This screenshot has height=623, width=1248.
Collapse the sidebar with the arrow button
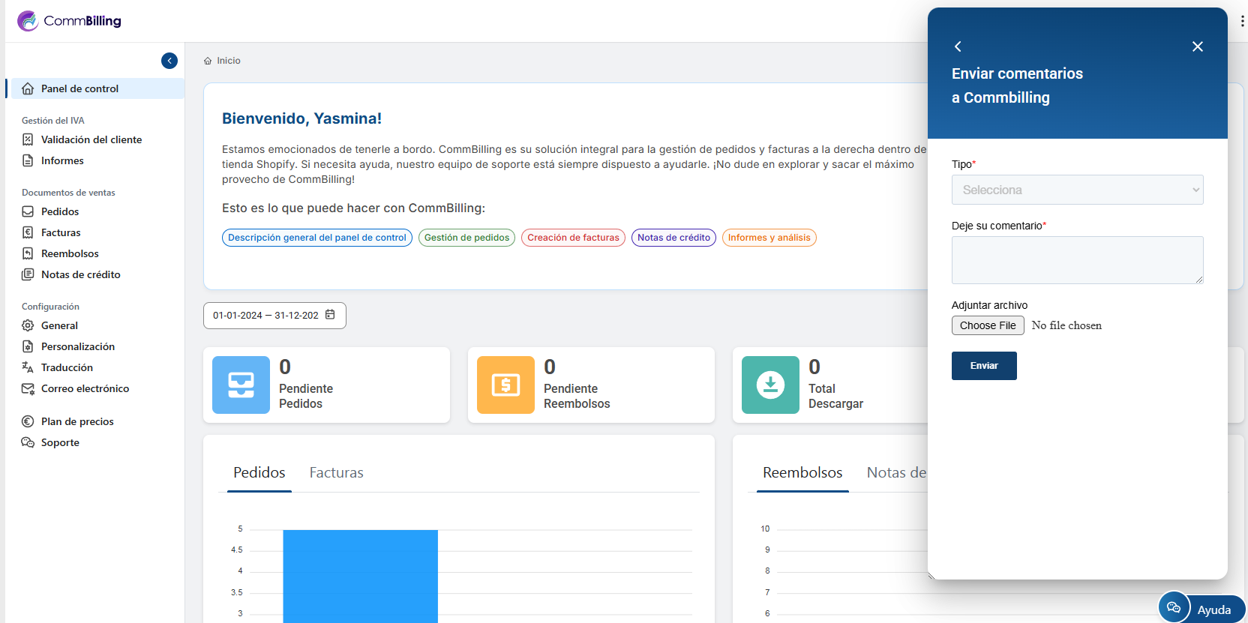pos(169,61)
